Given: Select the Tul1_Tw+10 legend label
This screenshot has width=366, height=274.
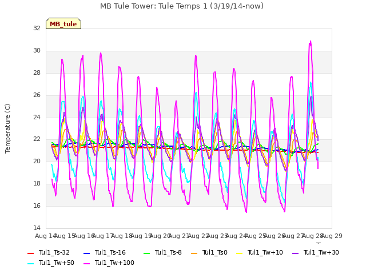Looking at the screenshot, I should (265, 252).
